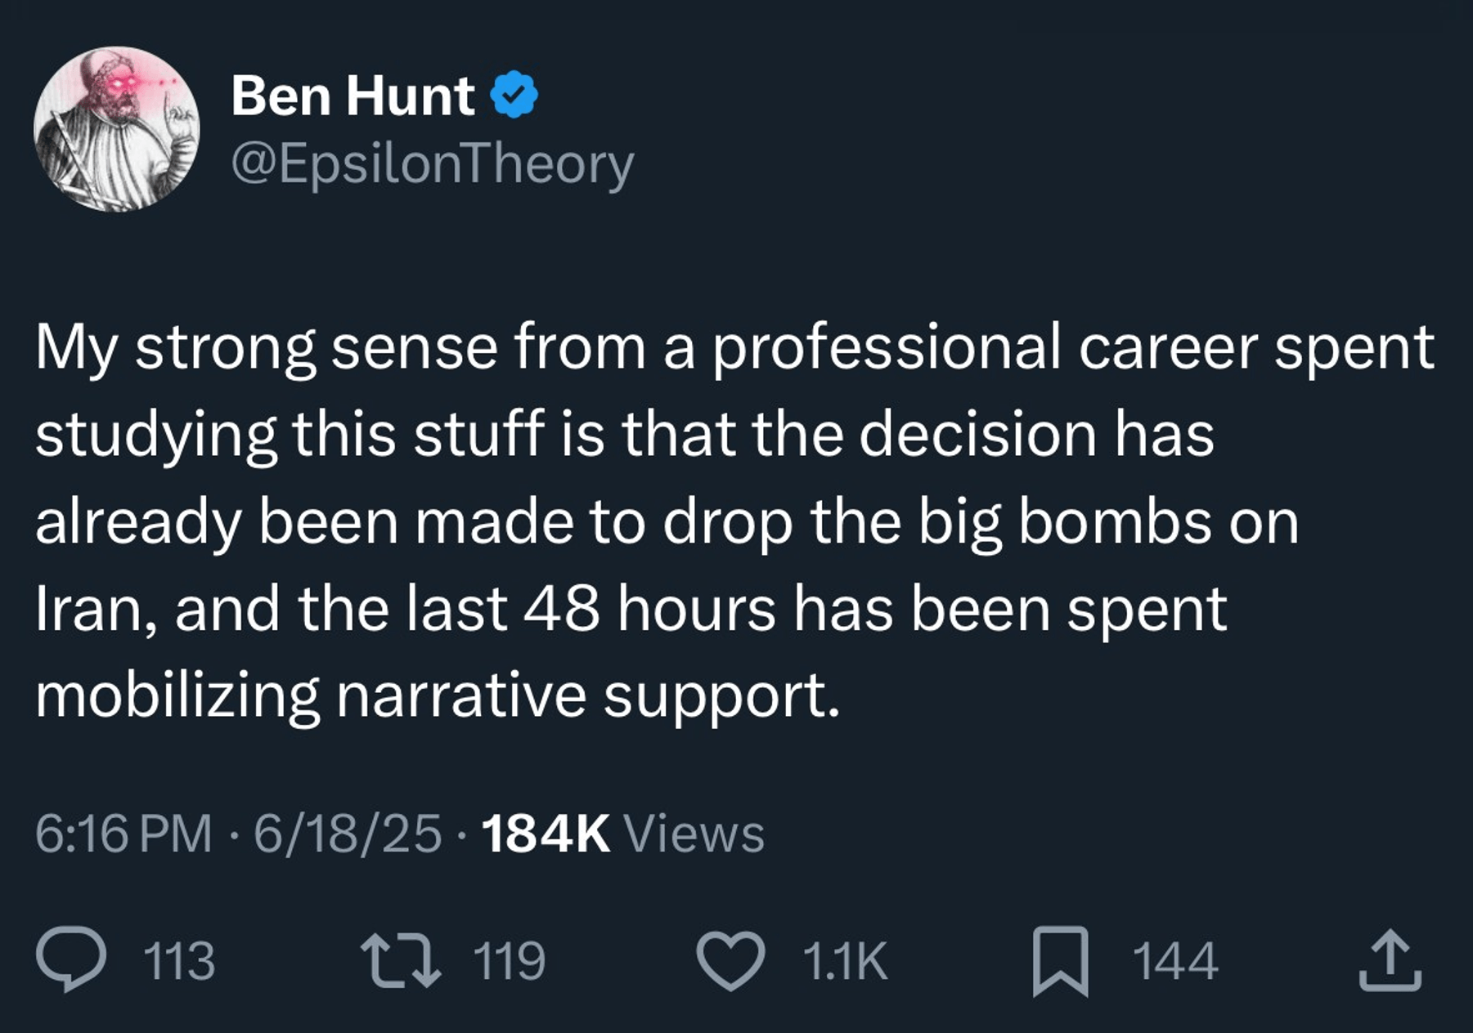Click the share upload arrow icon
This screenshot has height=1033, width=1473.
tap(1390, 961)
